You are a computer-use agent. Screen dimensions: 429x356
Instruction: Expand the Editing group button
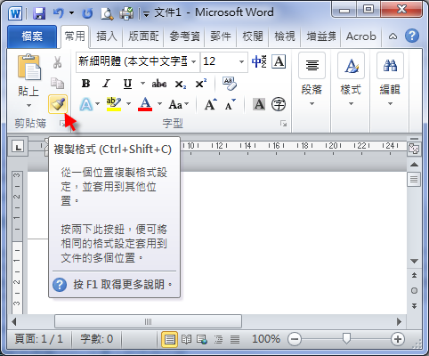click(x=390, y=79)
